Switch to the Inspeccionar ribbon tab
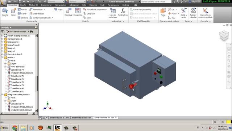 46,5
